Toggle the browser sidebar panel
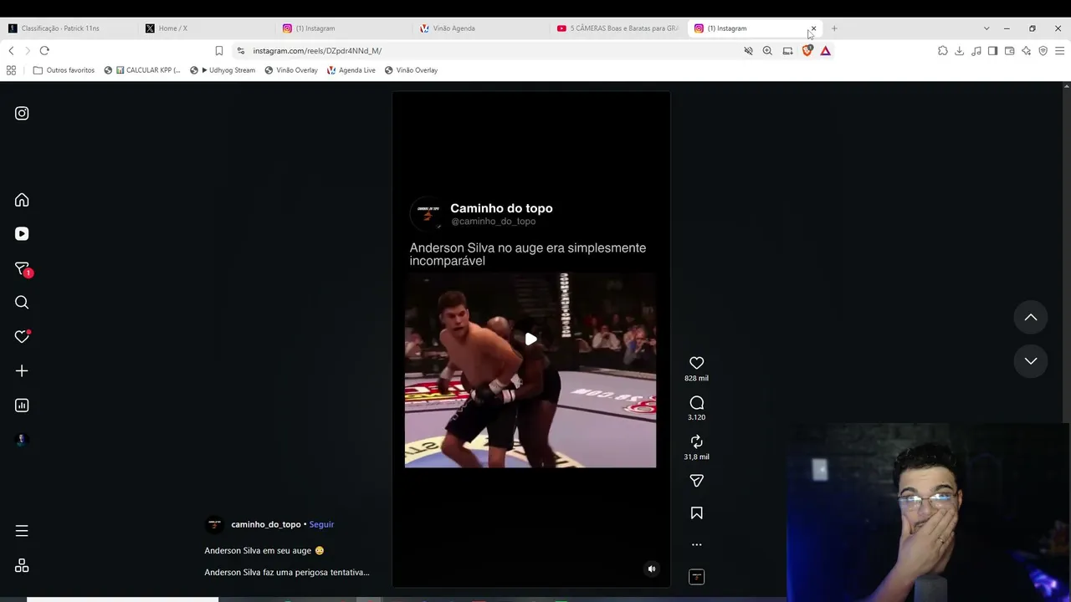 coord(993,51)
